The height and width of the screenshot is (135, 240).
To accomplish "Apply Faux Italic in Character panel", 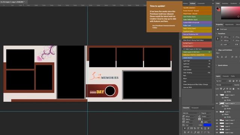I will coord(188,128).
